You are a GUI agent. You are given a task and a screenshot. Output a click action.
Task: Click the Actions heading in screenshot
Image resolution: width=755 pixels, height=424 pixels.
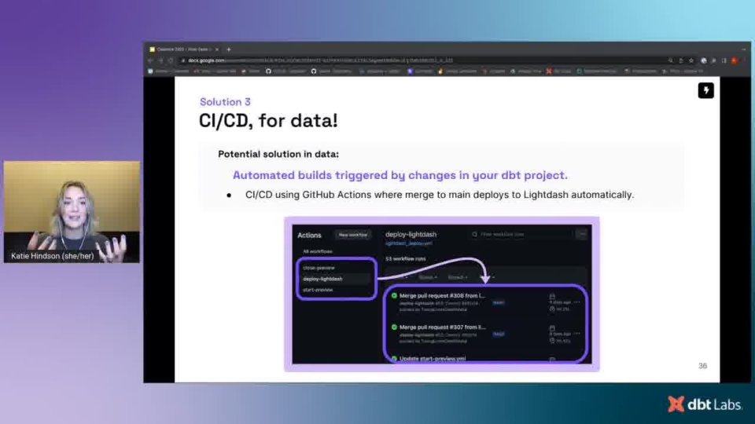tap(309, 235)
